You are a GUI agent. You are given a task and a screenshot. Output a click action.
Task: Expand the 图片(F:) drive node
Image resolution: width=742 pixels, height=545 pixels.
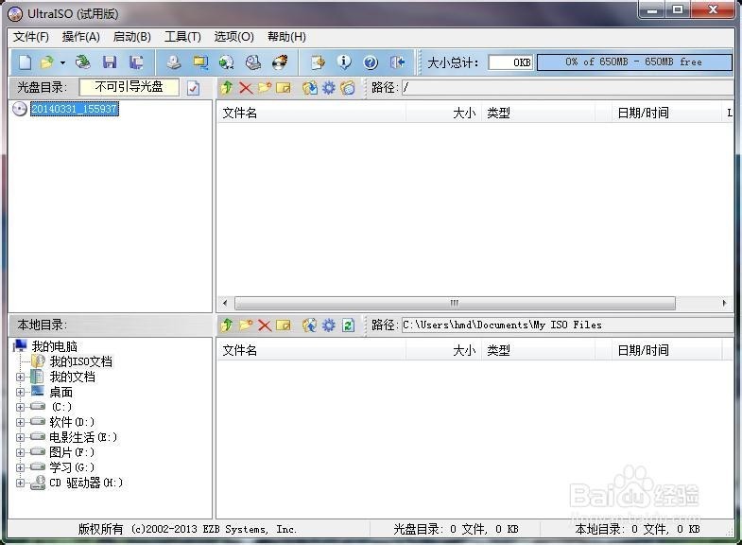coord(20,452)
